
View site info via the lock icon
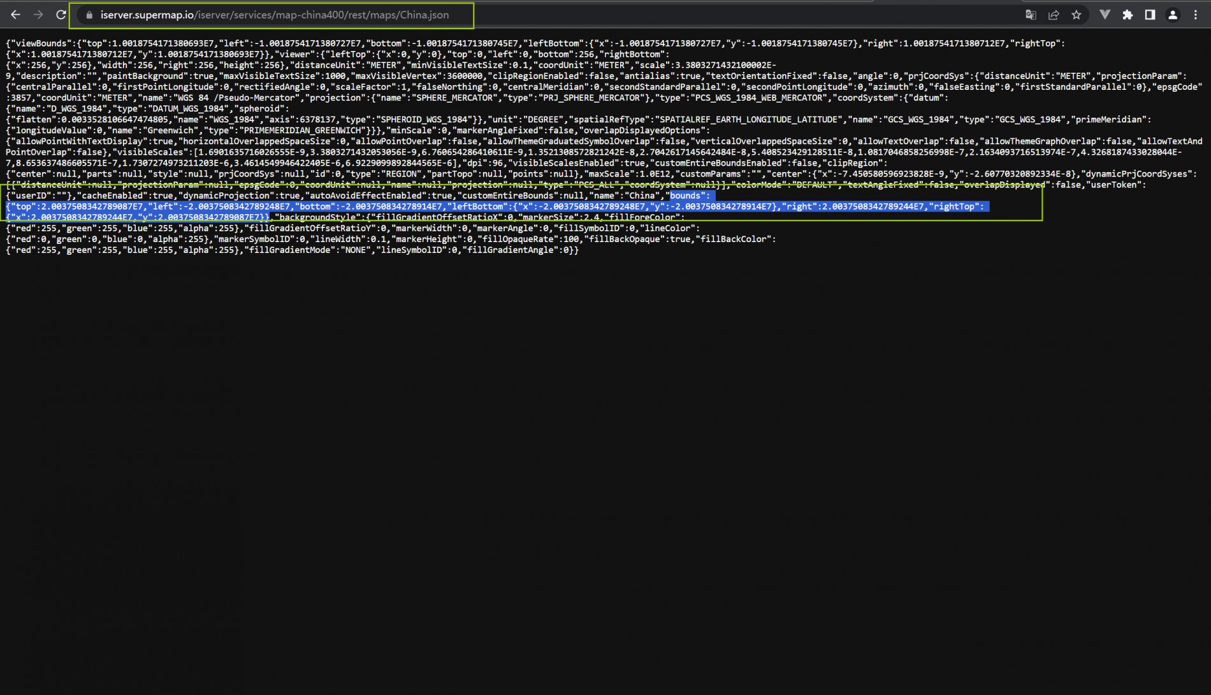[89, 15]
